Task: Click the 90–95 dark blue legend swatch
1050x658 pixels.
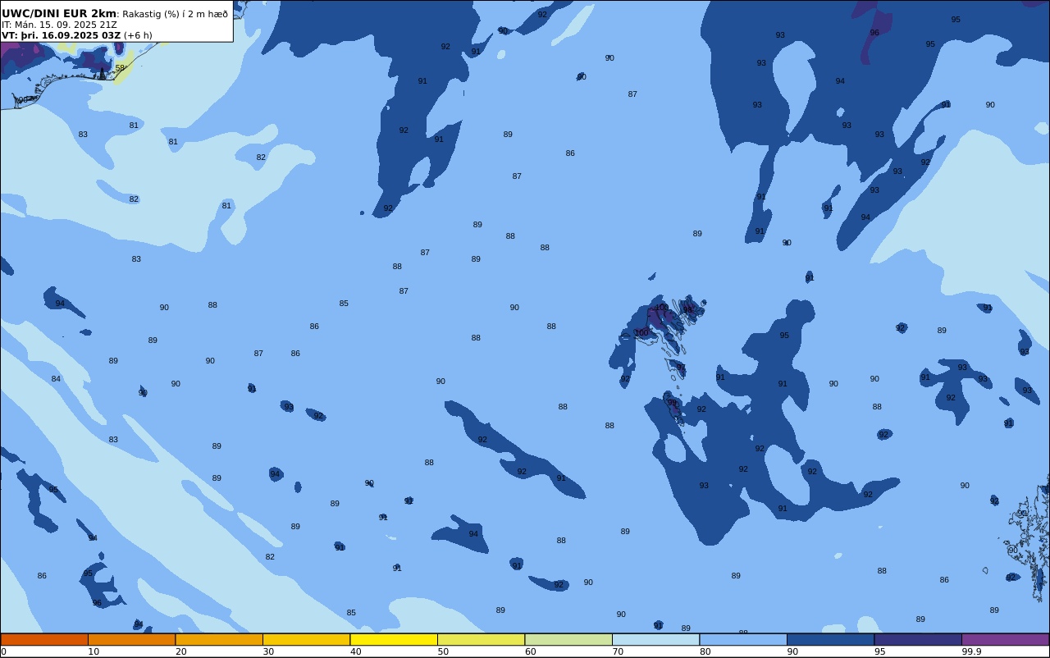Action: click(x=830, y=639)
